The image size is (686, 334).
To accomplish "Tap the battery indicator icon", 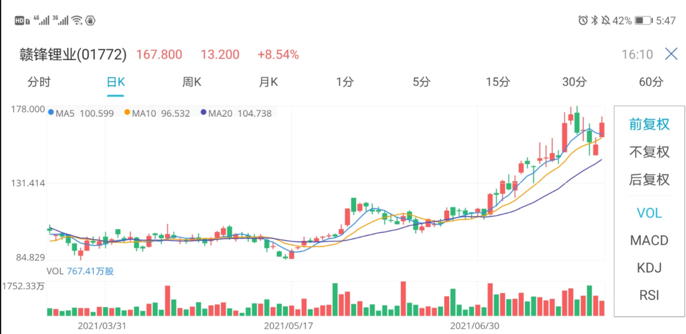I will tap(643, 21).
